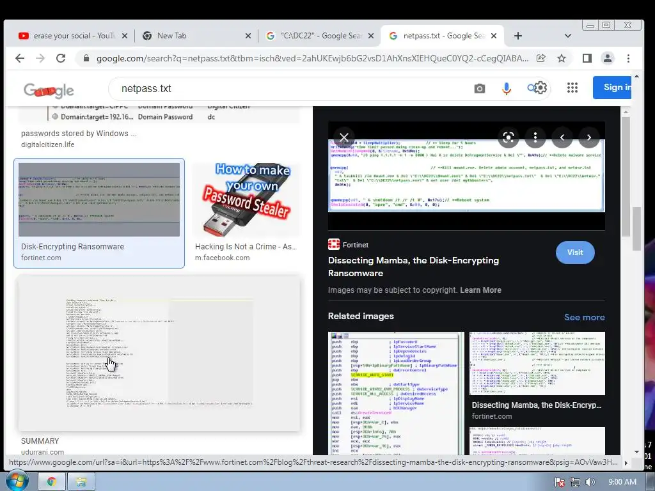The height and width of the screenshot is (491, 655).
Task: Switch to "C:\DC22" Google Search tab
Action: click(x=319, y=36)
